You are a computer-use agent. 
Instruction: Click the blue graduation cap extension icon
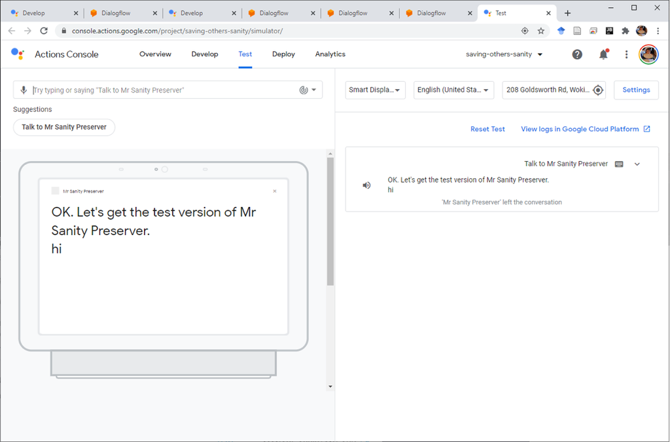click(561, 30)
